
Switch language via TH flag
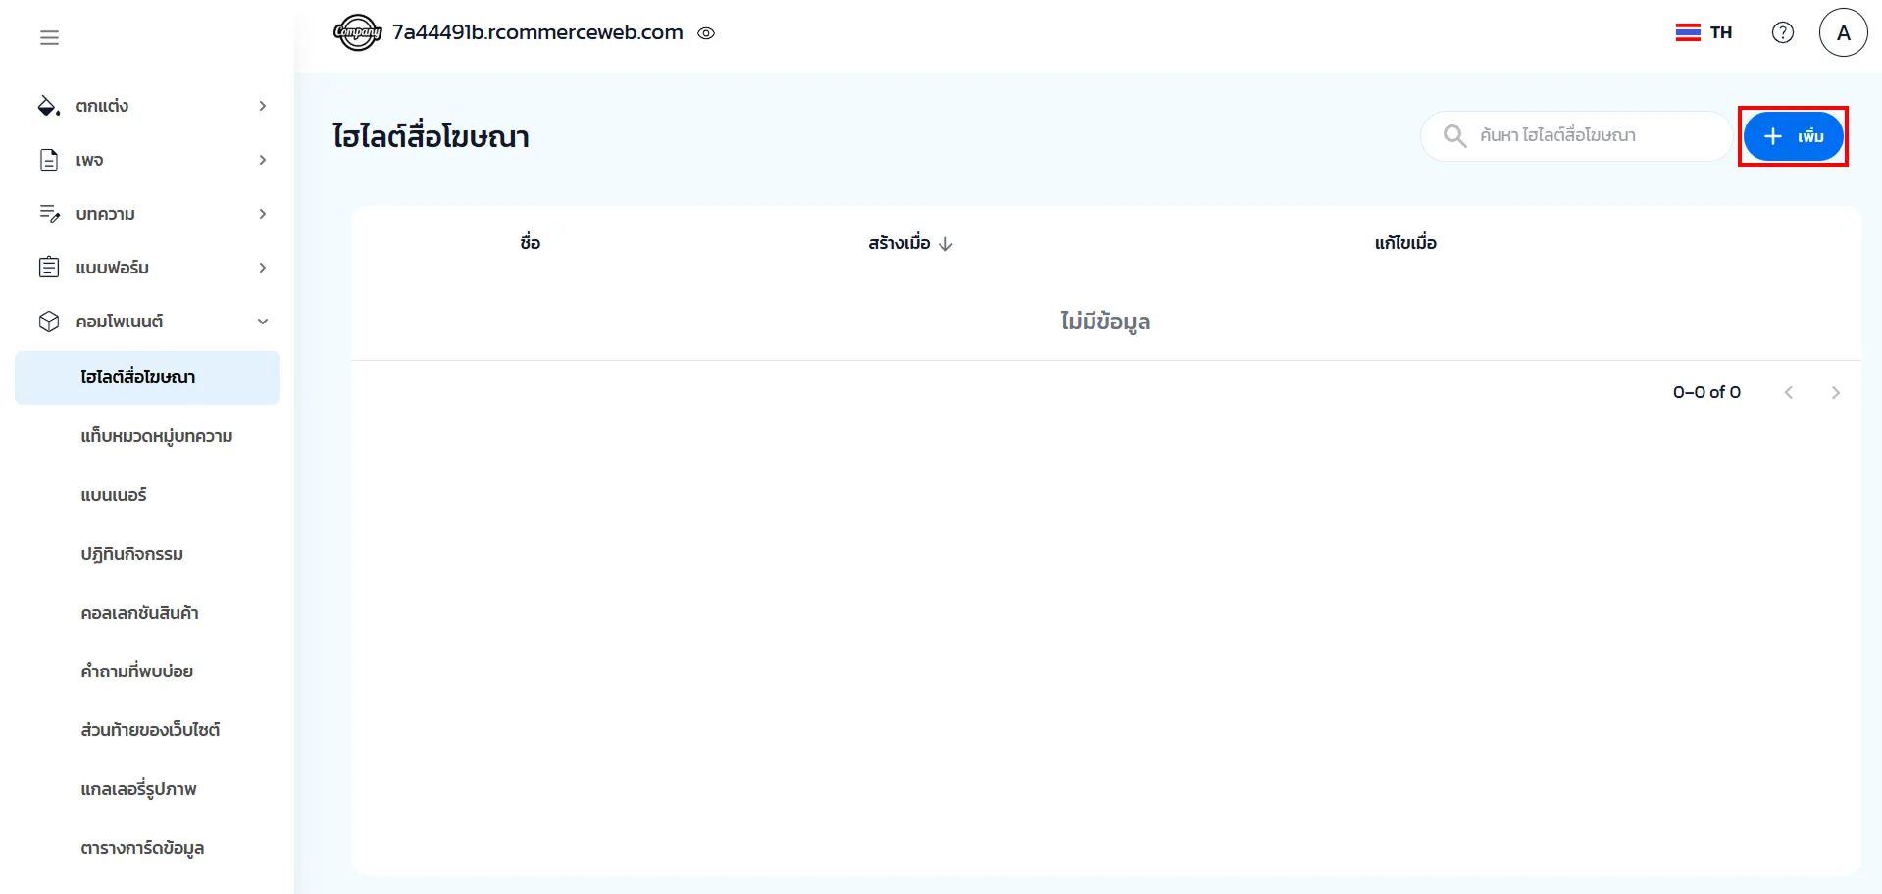tap(1704, 32)
